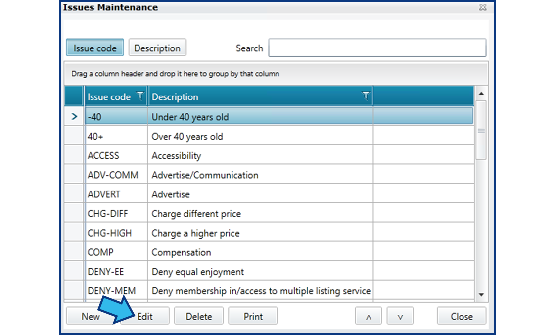556x335 pixels.
Task: Click the row selector for the -40 row
Action: coord(74,116)
